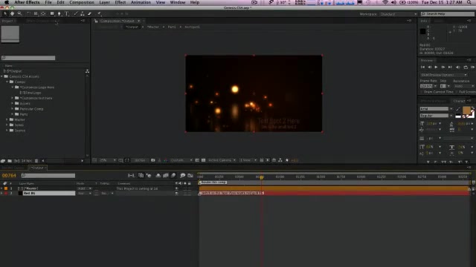Expand the Solids folder in Project panel
The image size is (476, 267).
(7, 125)
